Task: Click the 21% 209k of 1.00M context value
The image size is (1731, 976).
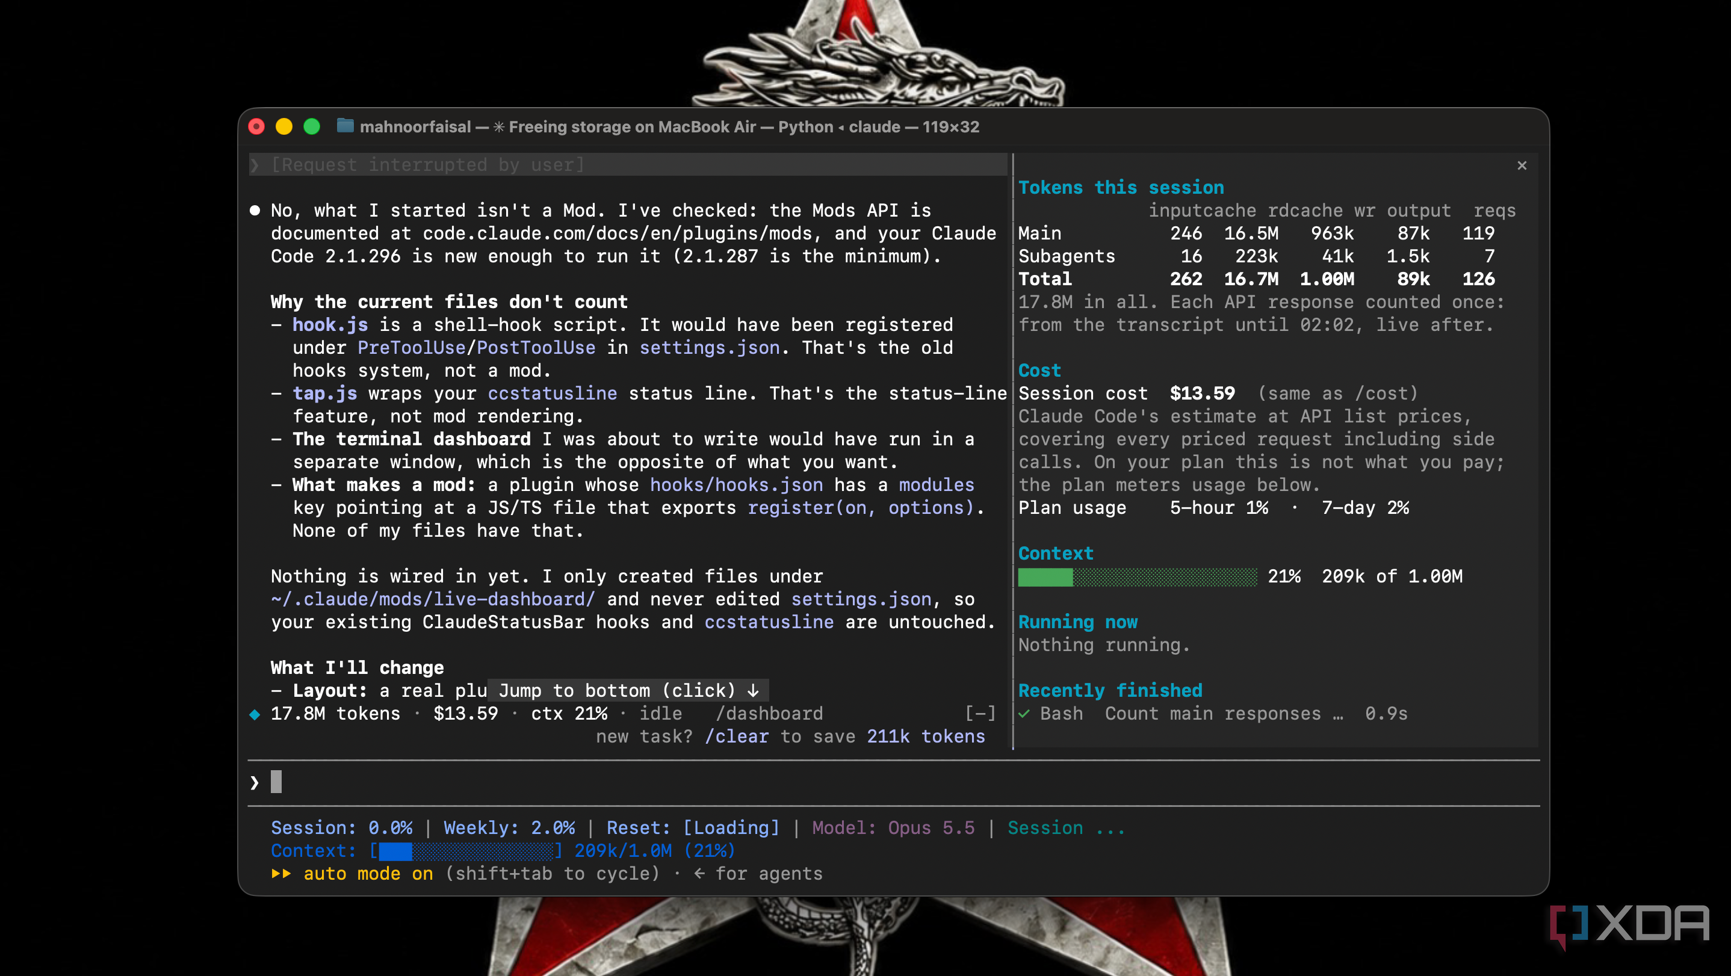Action: [1365, 576]
